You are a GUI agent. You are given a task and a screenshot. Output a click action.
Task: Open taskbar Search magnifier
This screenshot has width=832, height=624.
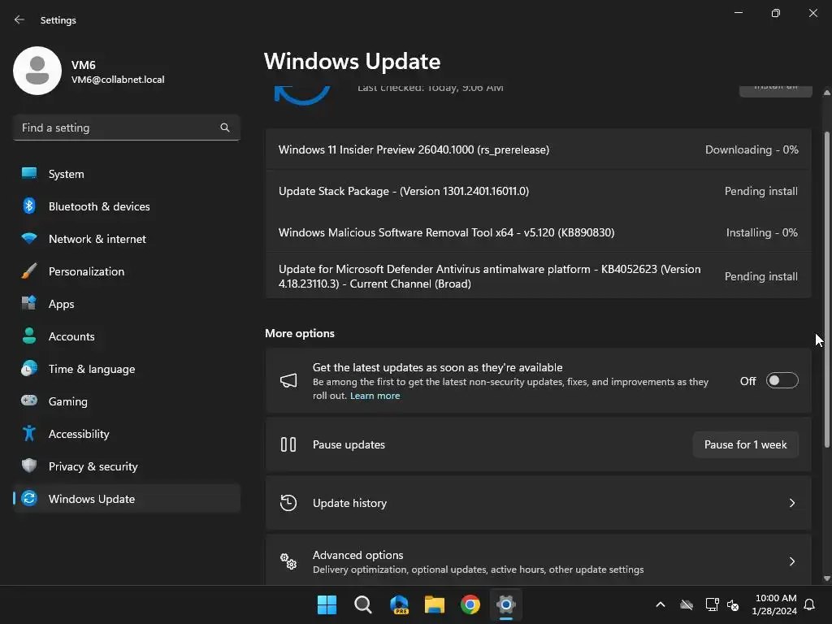click(x=363, y=604)
